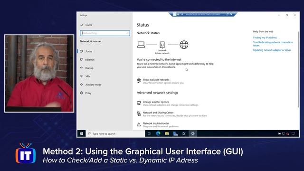This screenshot has height=171, width=304.
Task: Click "Private network" label under diagram
Action: (162, 53)
